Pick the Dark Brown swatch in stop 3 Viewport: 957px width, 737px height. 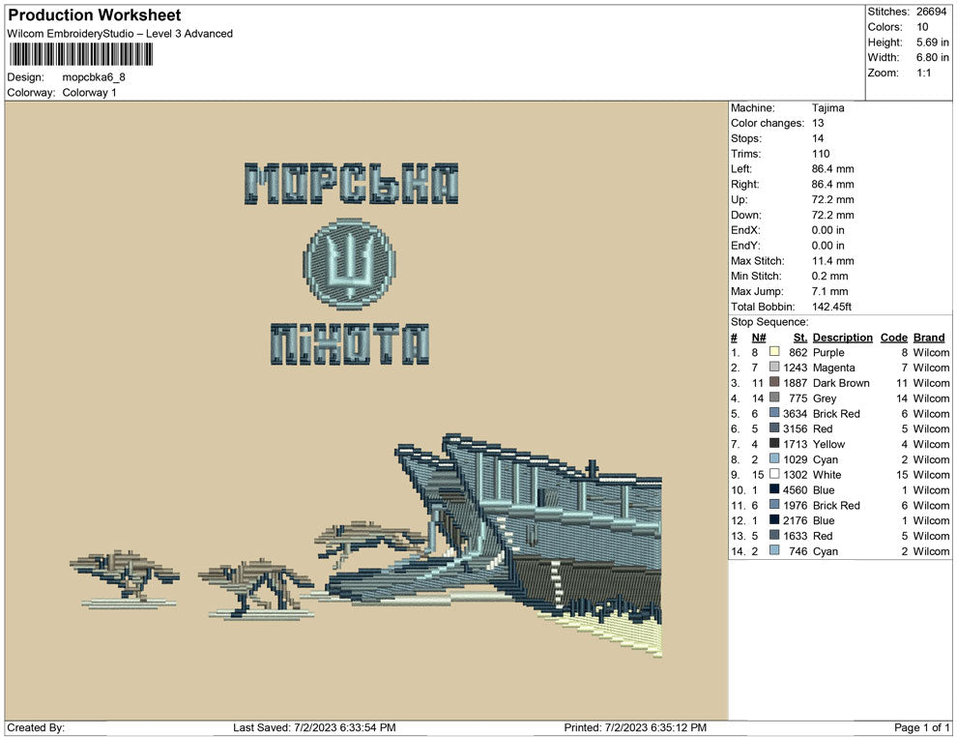(x=774, y=383)
